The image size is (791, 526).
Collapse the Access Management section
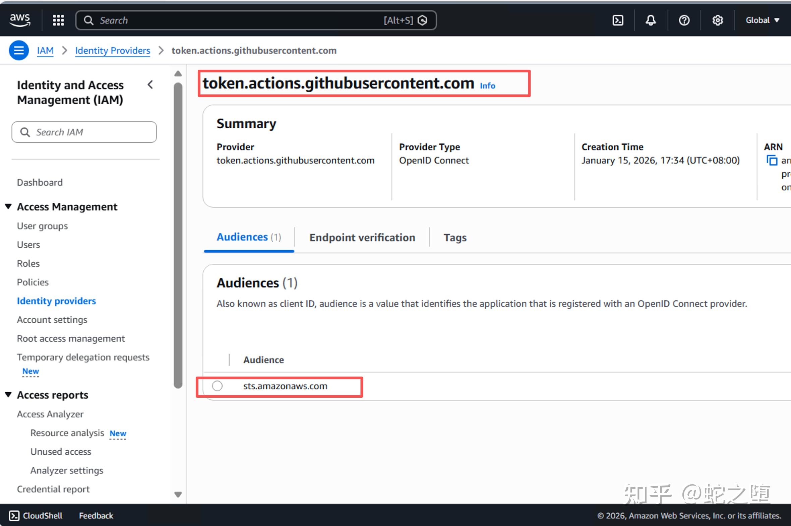[x=8, y=206]
